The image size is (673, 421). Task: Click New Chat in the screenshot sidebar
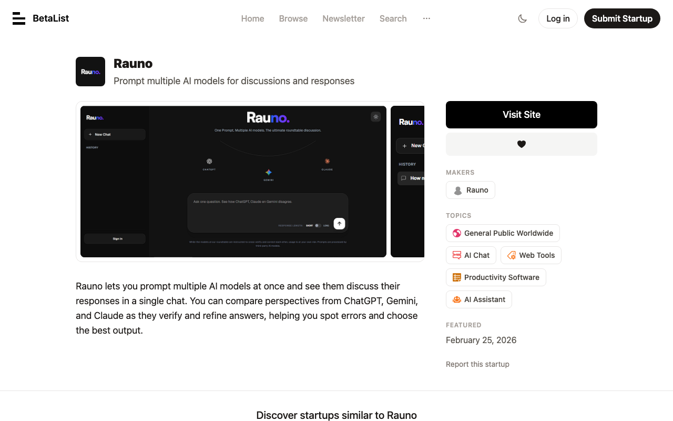pos(115,135)
